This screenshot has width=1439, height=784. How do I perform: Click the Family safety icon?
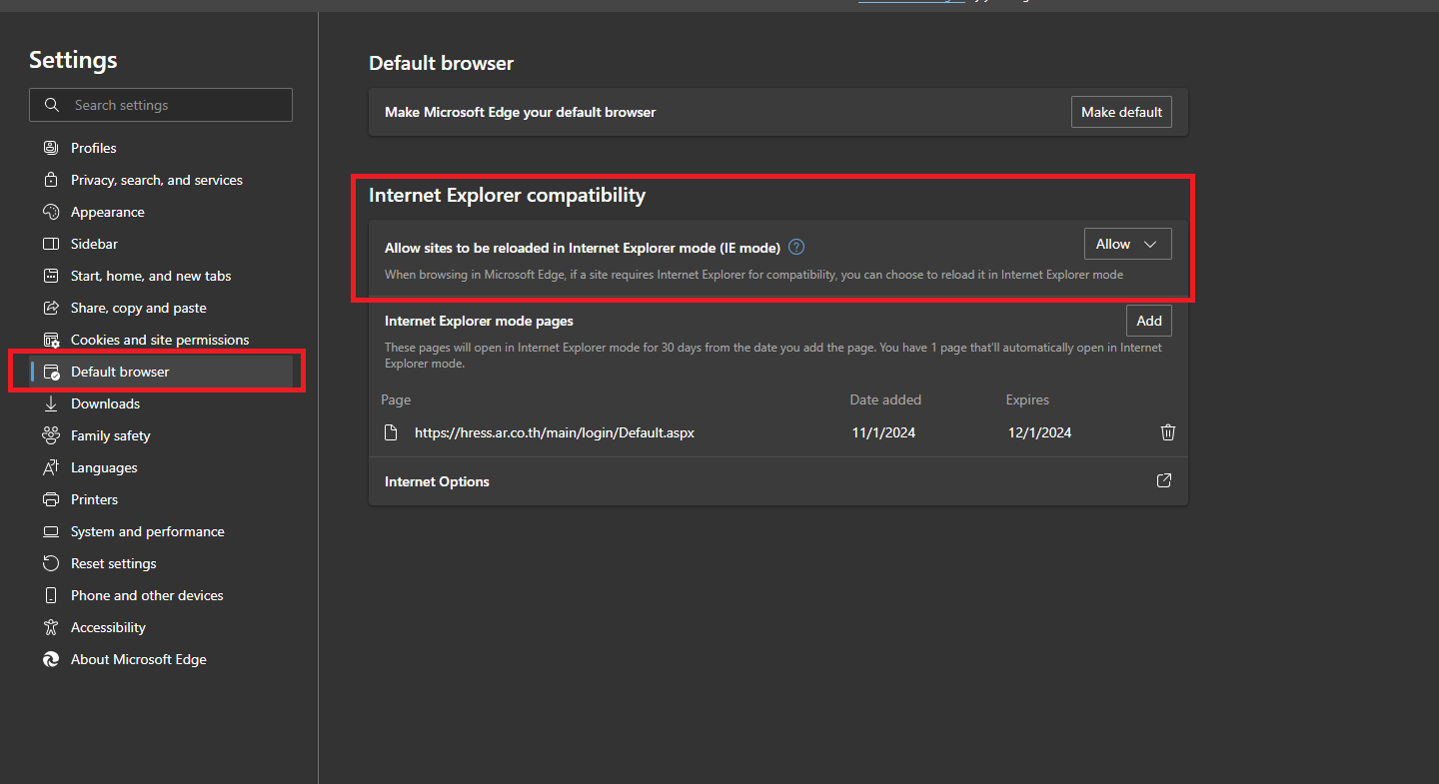point(51,435)
